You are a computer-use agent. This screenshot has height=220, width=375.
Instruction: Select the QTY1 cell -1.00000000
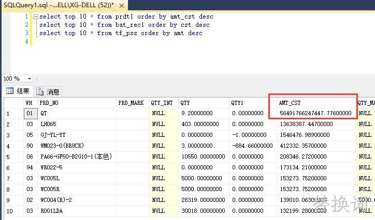(253, 135)
